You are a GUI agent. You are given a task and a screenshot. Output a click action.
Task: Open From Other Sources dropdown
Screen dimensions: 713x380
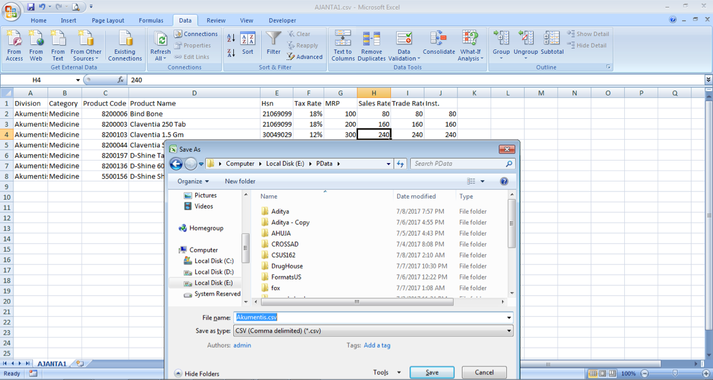click(x=86, y=46)
